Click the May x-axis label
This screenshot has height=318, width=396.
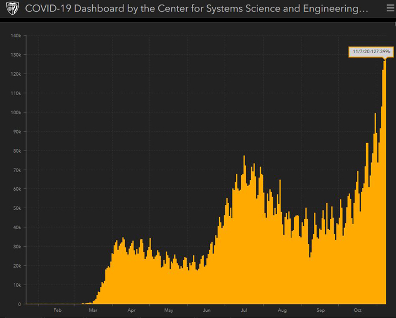[169, 310]
